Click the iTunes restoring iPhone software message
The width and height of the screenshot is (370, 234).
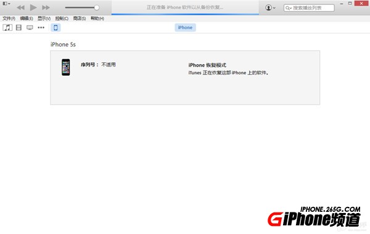click(x=229, y=73)
